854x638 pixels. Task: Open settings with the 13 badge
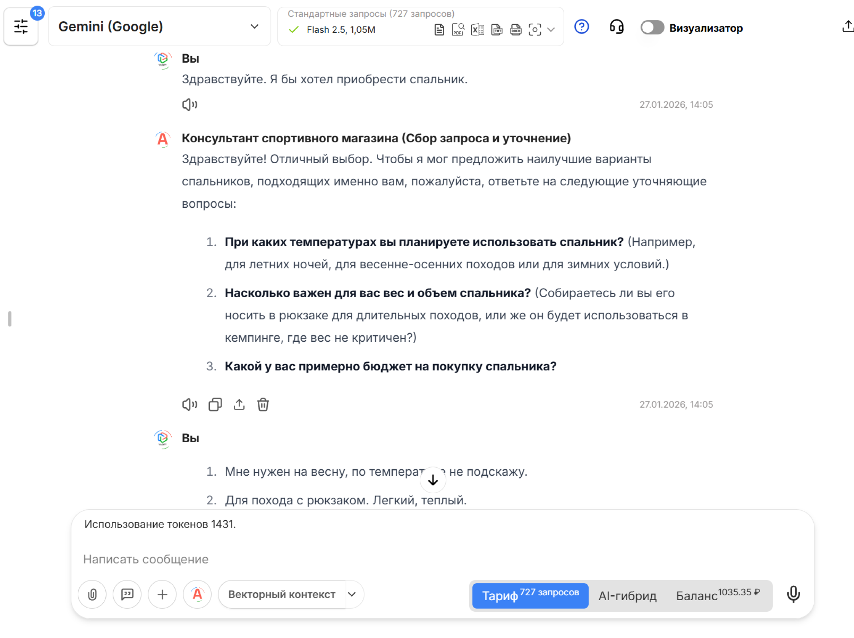click(21, 26)
